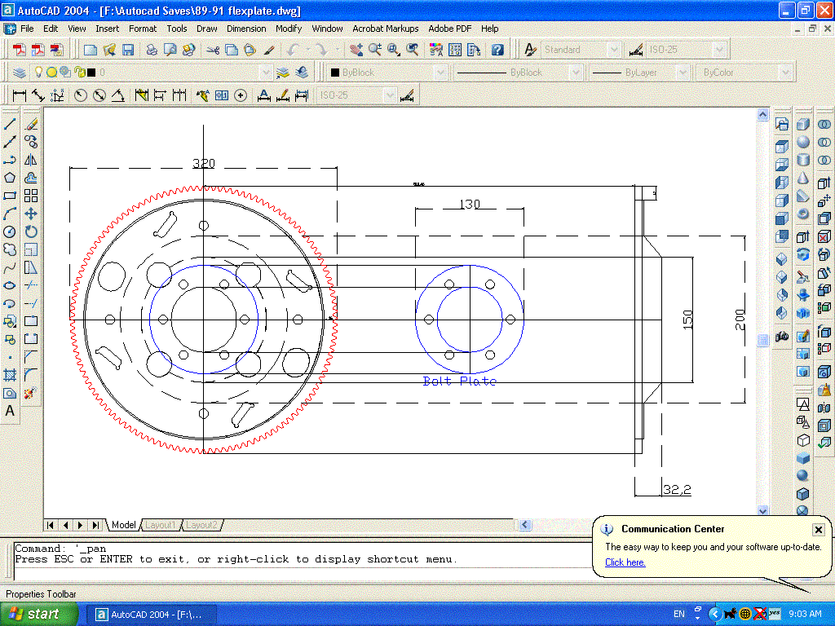
Task: Select the Polygon draw tool
Action: point(11,178)
